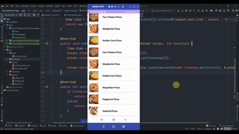The width and height of the screenshot is (239, 134).
Task: Click the Debug bug icon in toolbar
Action: (190, 10)
